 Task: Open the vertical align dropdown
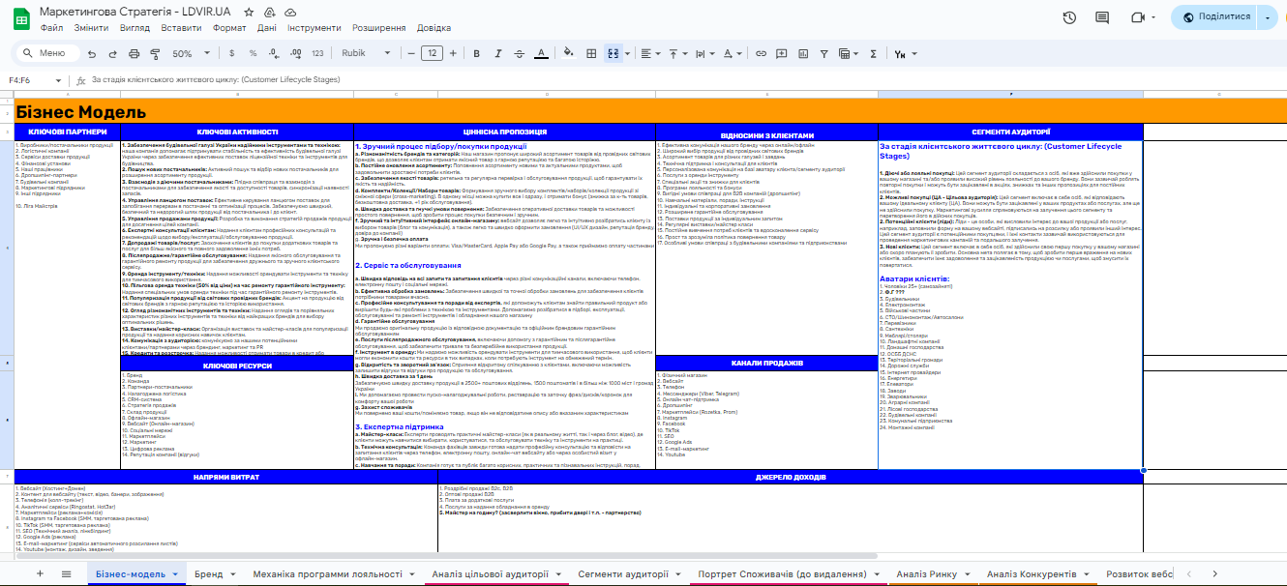(x=679, y=53)
